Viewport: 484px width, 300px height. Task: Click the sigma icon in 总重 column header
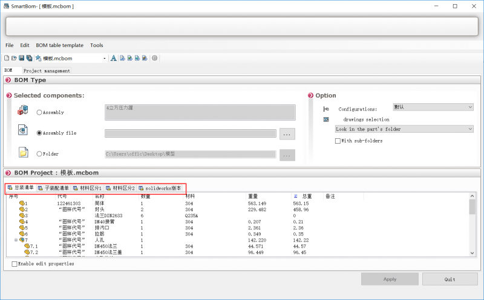coord(296,196)
